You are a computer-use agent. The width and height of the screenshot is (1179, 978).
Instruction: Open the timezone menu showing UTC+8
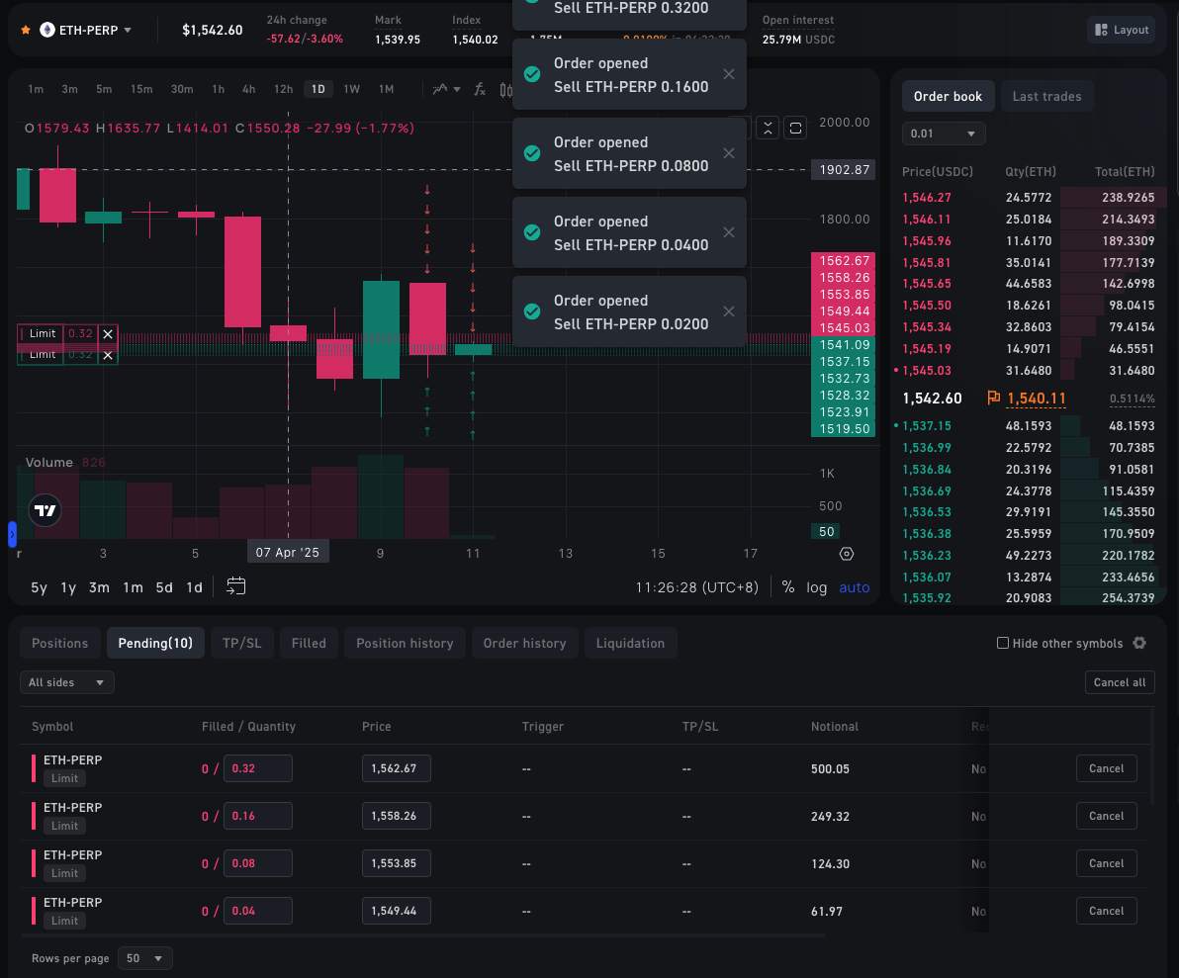[x=697, y=587]
